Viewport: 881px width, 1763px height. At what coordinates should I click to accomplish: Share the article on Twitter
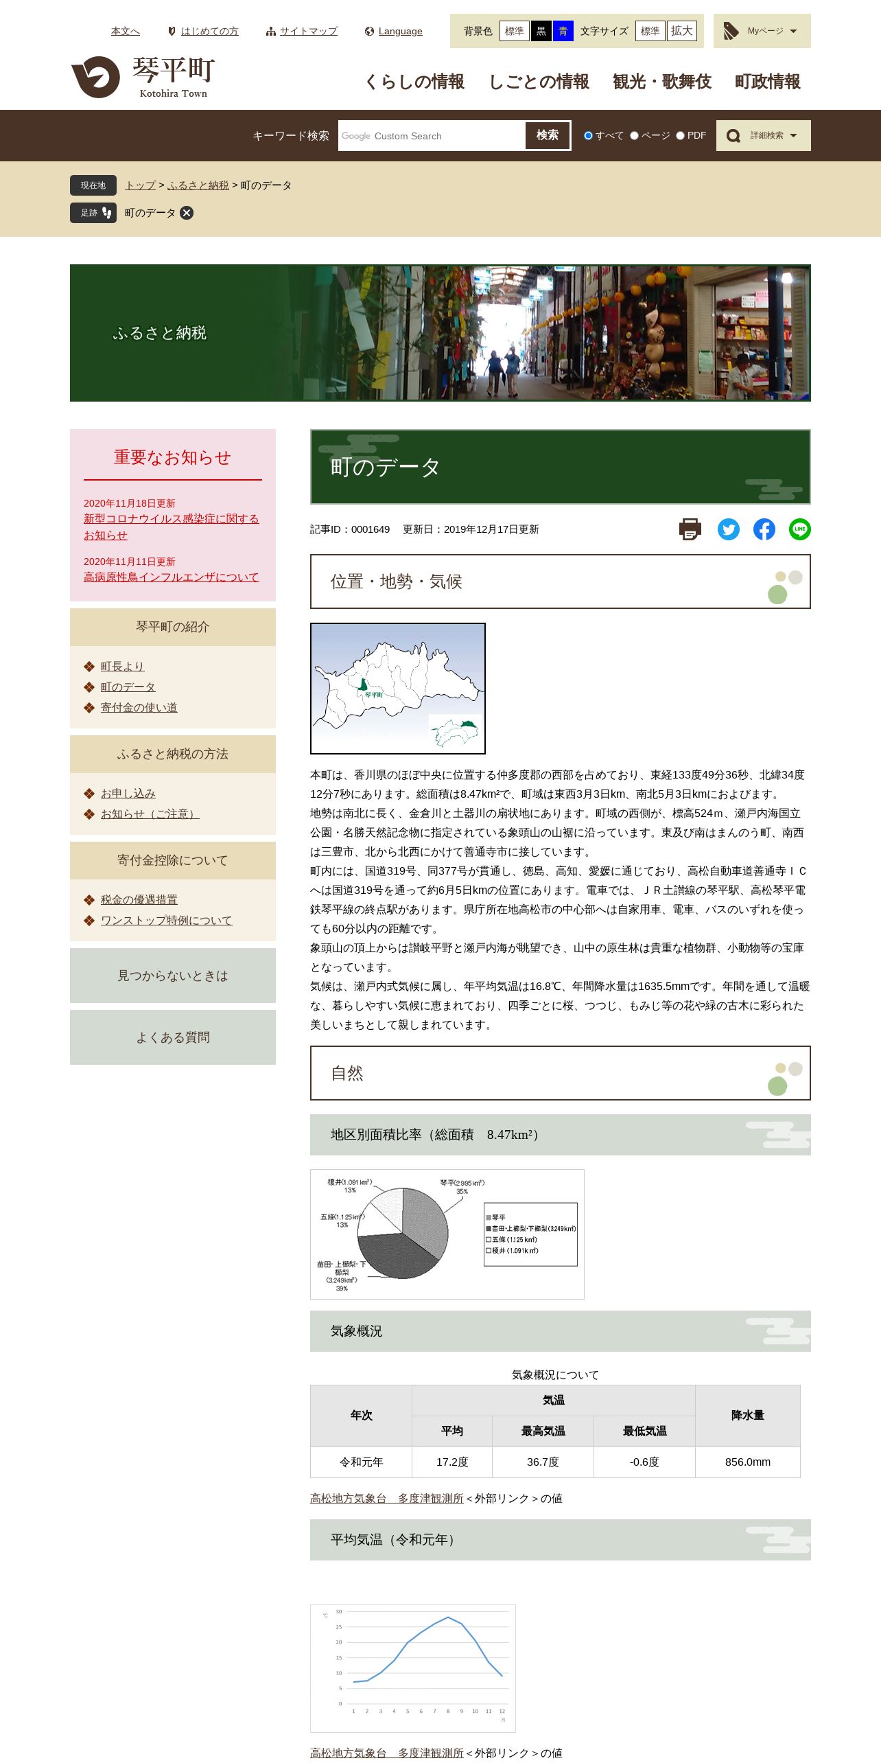pos(729,529)
